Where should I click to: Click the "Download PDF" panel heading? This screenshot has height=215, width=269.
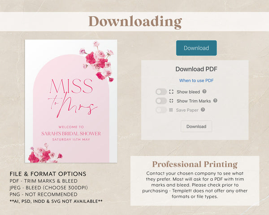pyautogui.click(x=196, y=69)
